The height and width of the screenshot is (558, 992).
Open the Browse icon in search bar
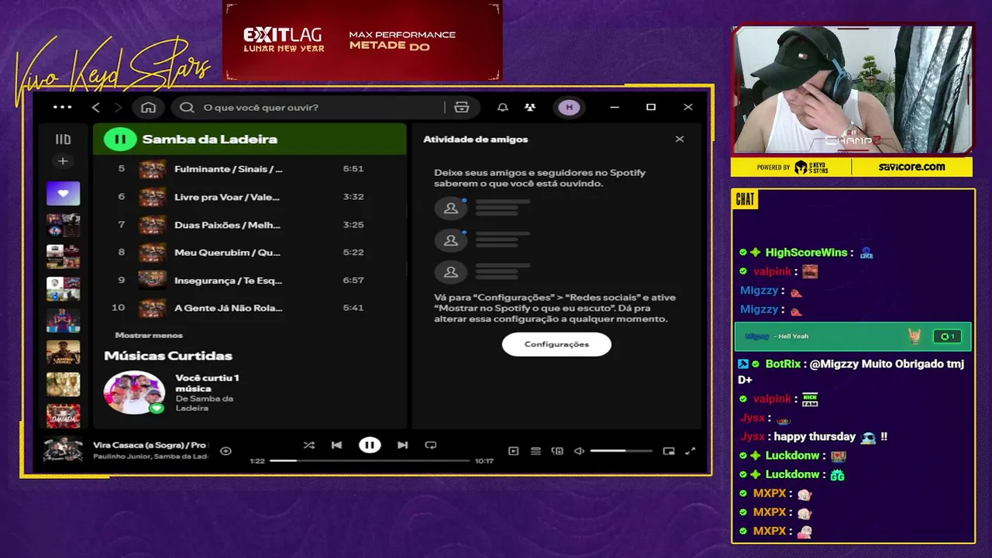coord(462,107)
